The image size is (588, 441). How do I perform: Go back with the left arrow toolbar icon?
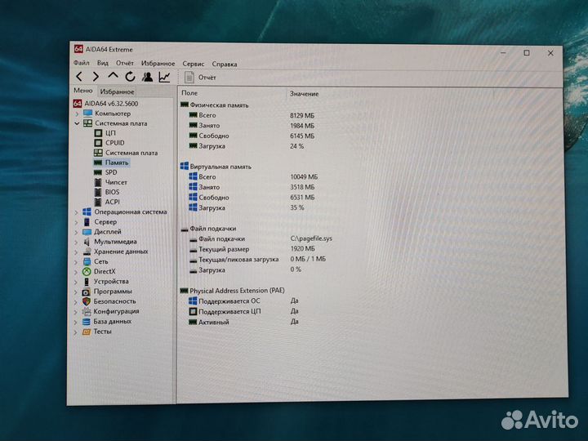pos(78,77)
